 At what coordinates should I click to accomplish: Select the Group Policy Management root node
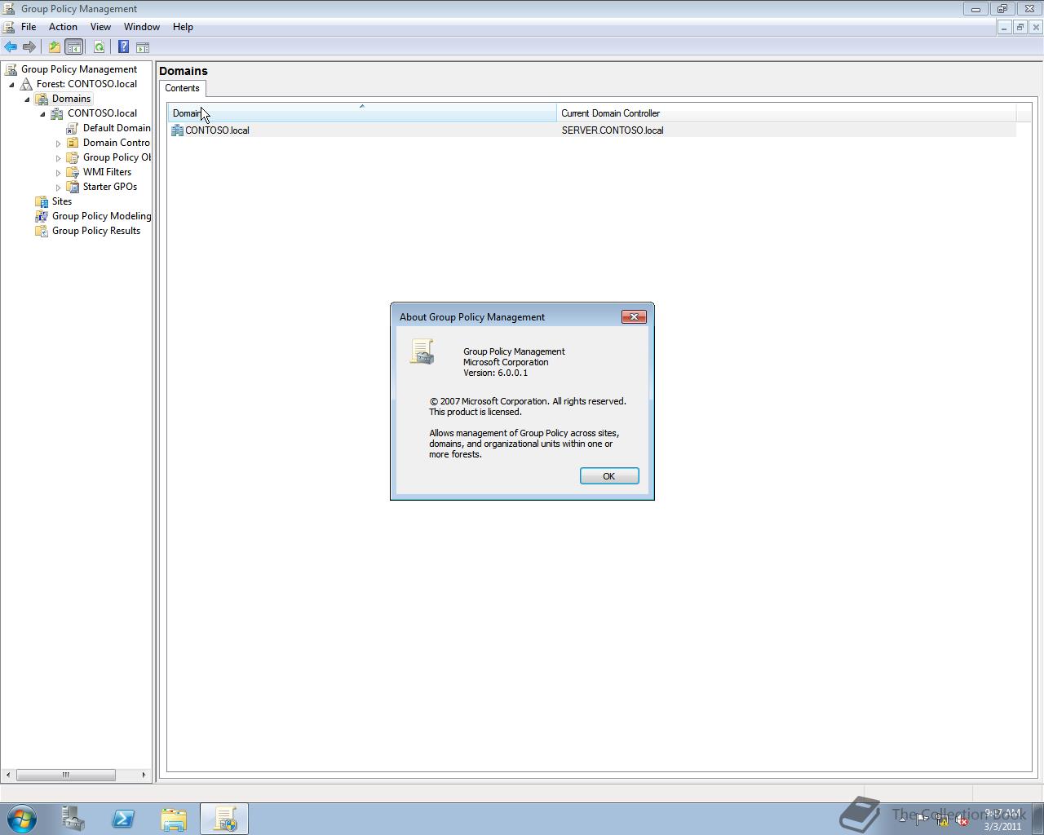click(79, 69)
